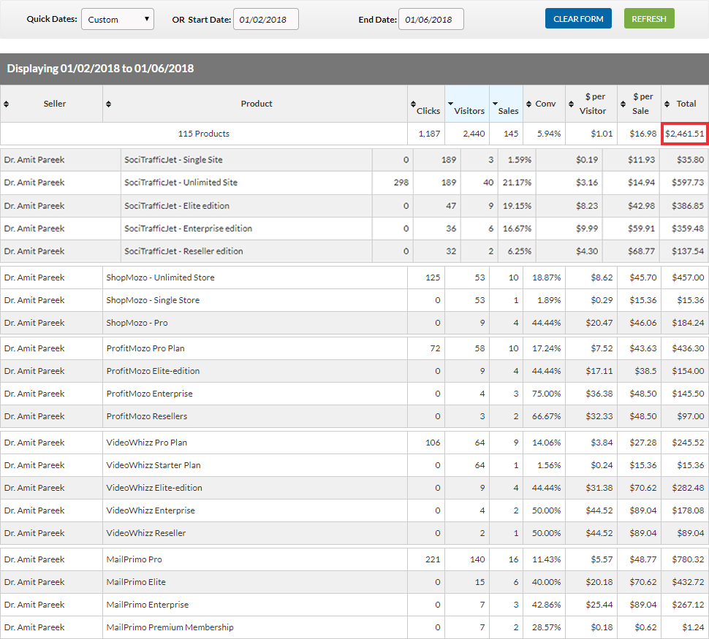The image size is (709, 639).
Task: Click VideoWhizz Elite-edition product name
Action: 153,488
